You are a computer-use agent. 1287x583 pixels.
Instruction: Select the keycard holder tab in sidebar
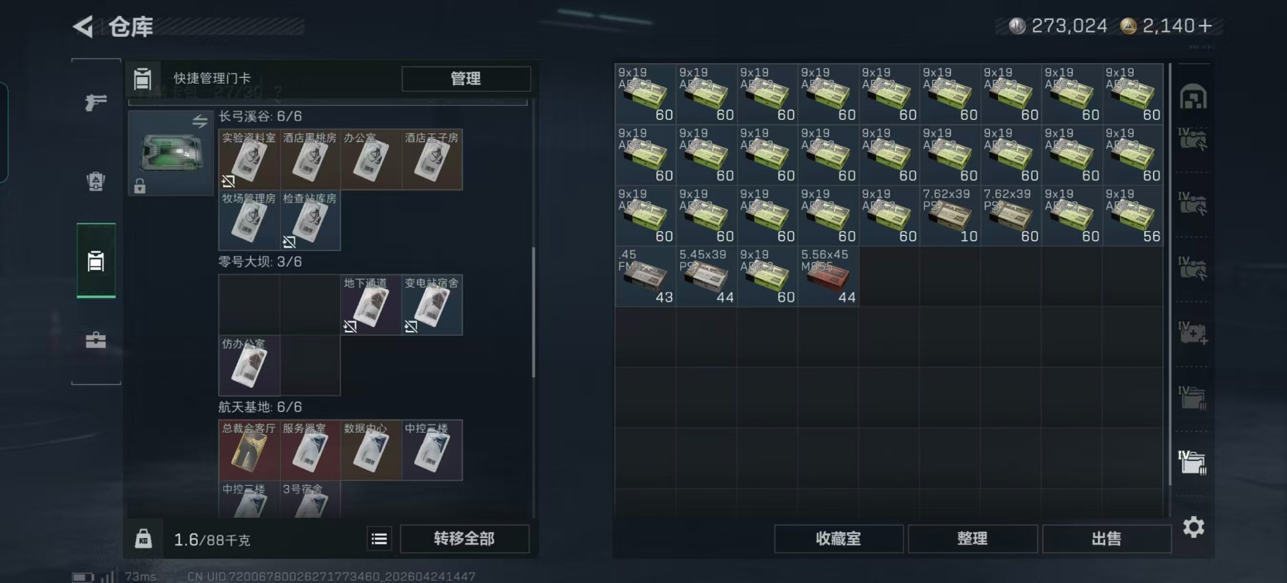96,261
